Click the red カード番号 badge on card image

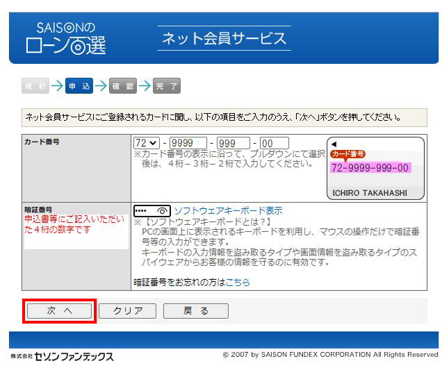pyautogui.click(x=348, y=154)
